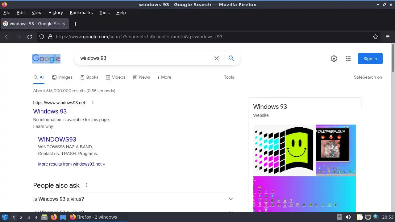Viewport: 395px width, 222px height.
Task: Close the windows 93 Google Search tab
Action: pos(64,24)
